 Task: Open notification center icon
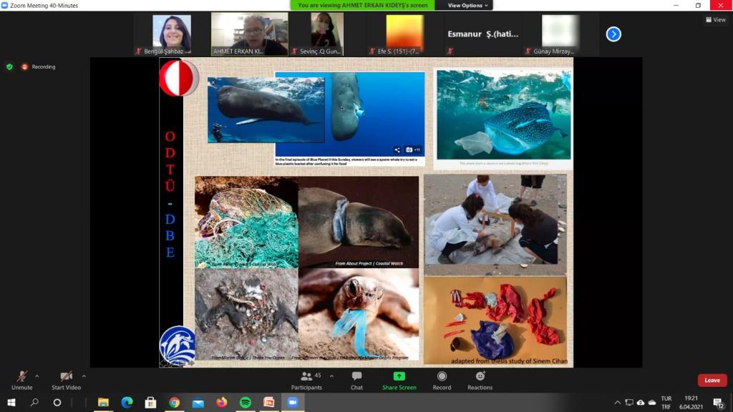click(718, 403)
